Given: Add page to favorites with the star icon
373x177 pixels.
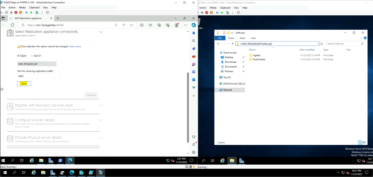Looking at the screenshot, I should pos(131,25).
